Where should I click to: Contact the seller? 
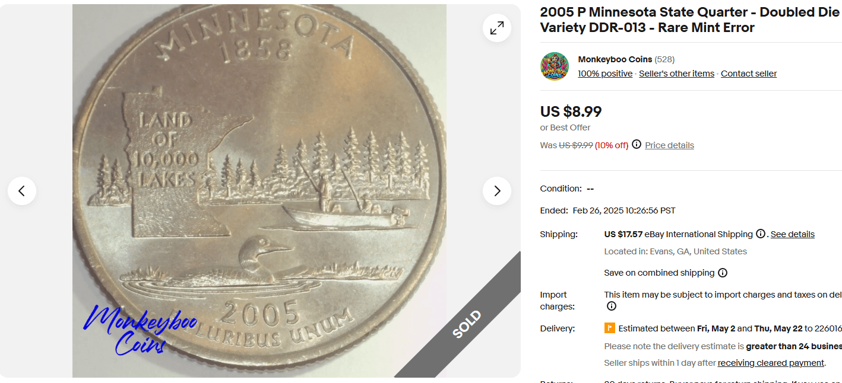748,73
